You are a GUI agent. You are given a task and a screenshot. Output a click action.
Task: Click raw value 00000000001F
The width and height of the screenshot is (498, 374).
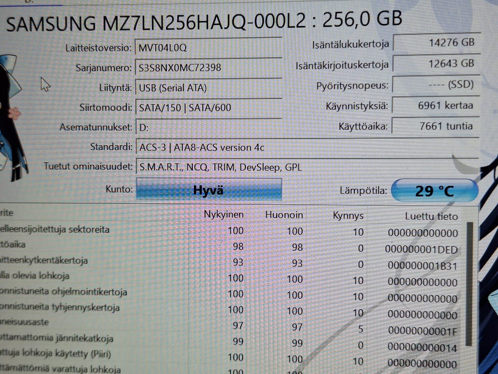point(422,331)
